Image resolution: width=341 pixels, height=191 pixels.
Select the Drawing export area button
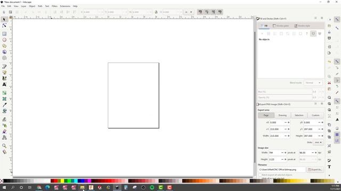(282, 115)
